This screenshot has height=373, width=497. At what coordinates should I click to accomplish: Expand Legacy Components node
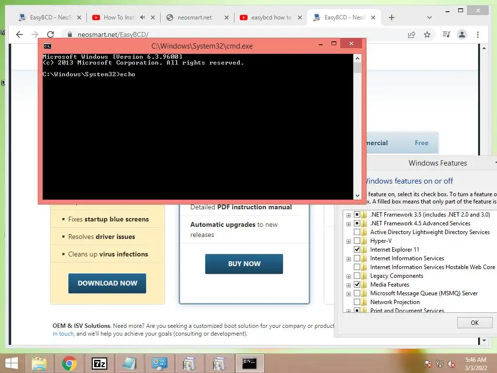click(348, 276)
